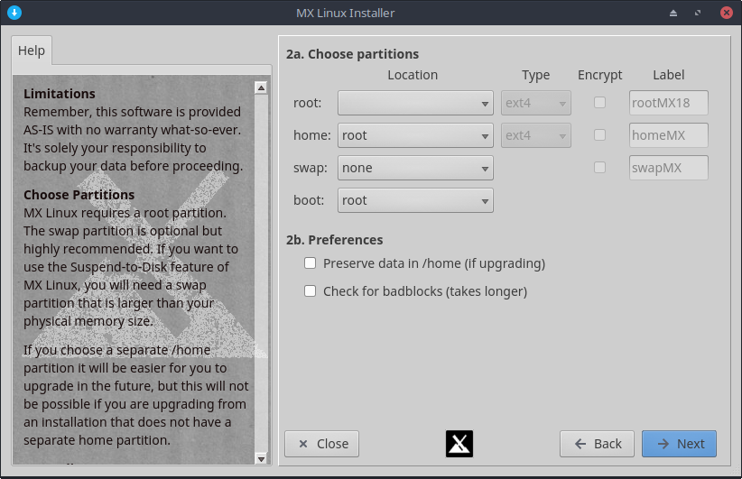742x479 pixels.
Task: Toggle encrypt checkbox for swap
Action: point(599,168)
